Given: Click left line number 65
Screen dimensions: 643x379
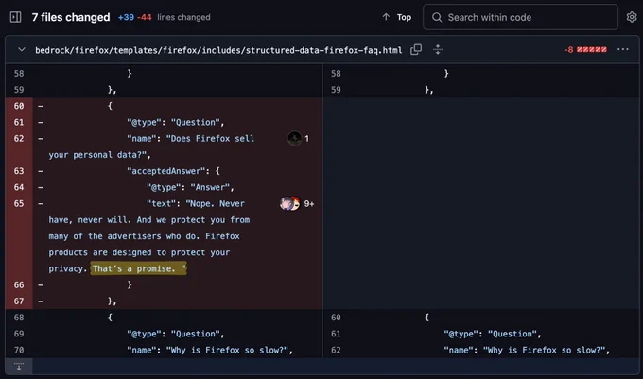Looking at the screenshot, I should (x=19, y=203).
